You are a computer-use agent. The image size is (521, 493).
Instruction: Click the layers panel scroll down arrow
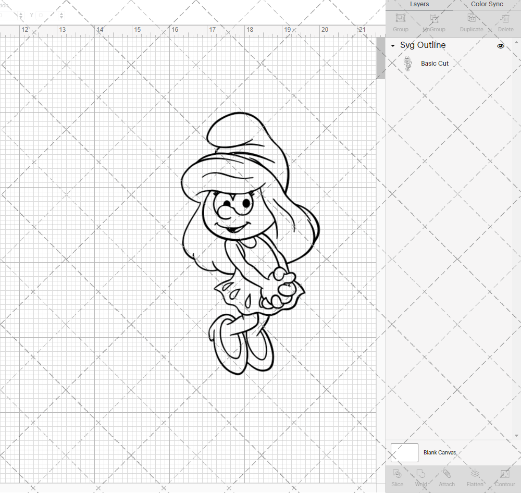pos(516,436)
